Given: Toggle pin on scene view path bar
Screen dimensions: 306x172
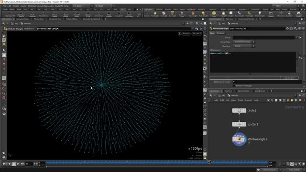Looking at the screenshot, I should point(187,23).
